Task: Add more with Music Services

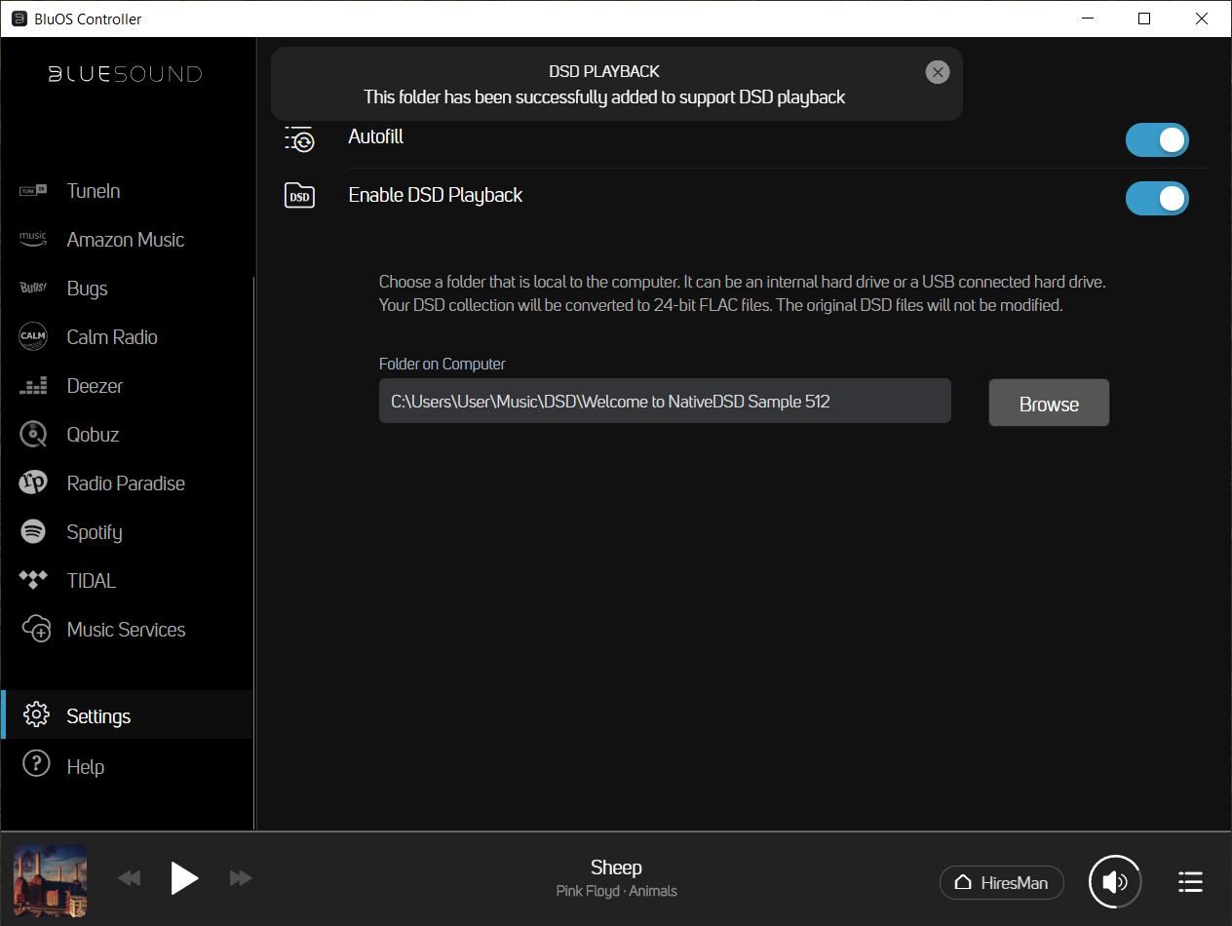Action: tap(126, 630)
